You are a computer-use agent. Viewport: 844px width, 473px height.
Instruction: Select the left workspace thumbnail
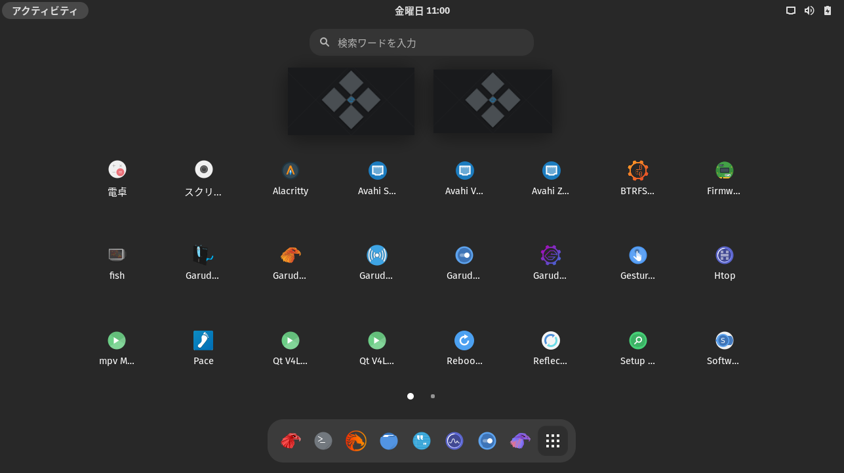coord(351,101)
